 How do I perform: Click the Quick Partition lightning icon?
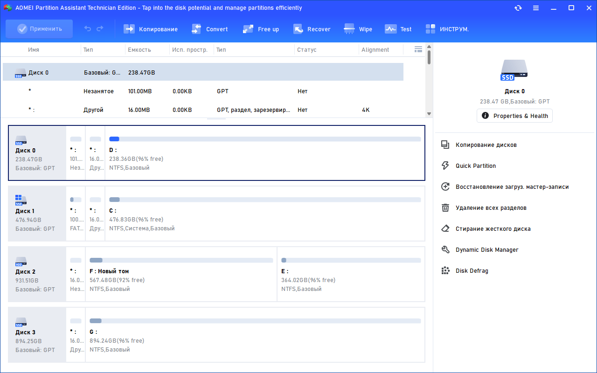(445, 166)
